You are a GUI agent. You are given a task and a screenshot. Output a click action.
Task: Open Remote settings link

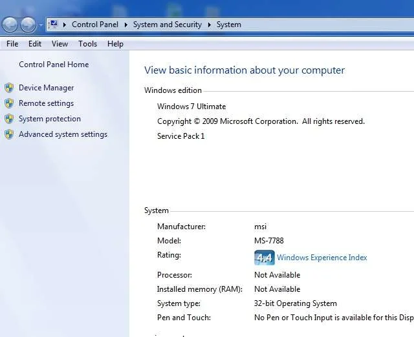tap(46, 103)
